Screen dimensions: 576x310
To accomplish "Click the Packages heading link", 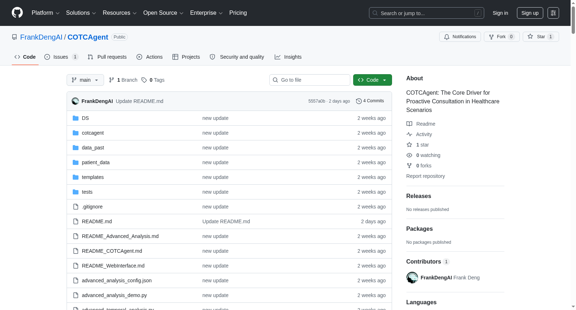I will 419,229.
